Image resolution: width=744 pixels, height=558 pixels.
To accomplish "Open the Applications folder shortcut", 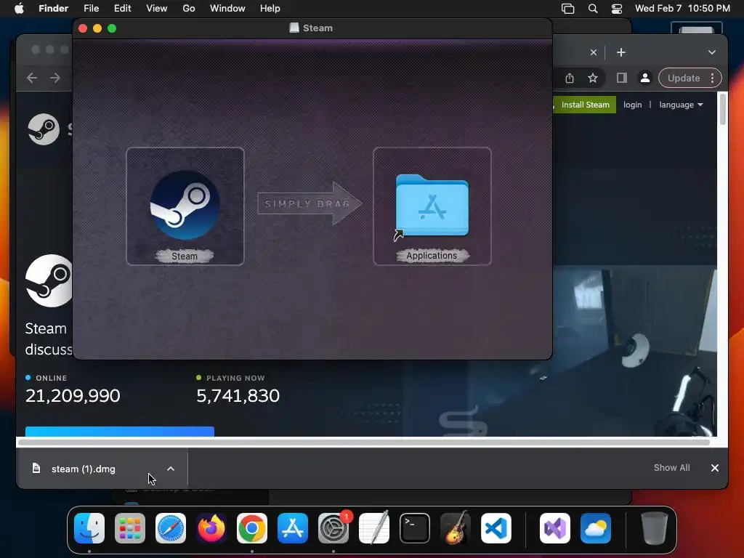I will (432, 206).
